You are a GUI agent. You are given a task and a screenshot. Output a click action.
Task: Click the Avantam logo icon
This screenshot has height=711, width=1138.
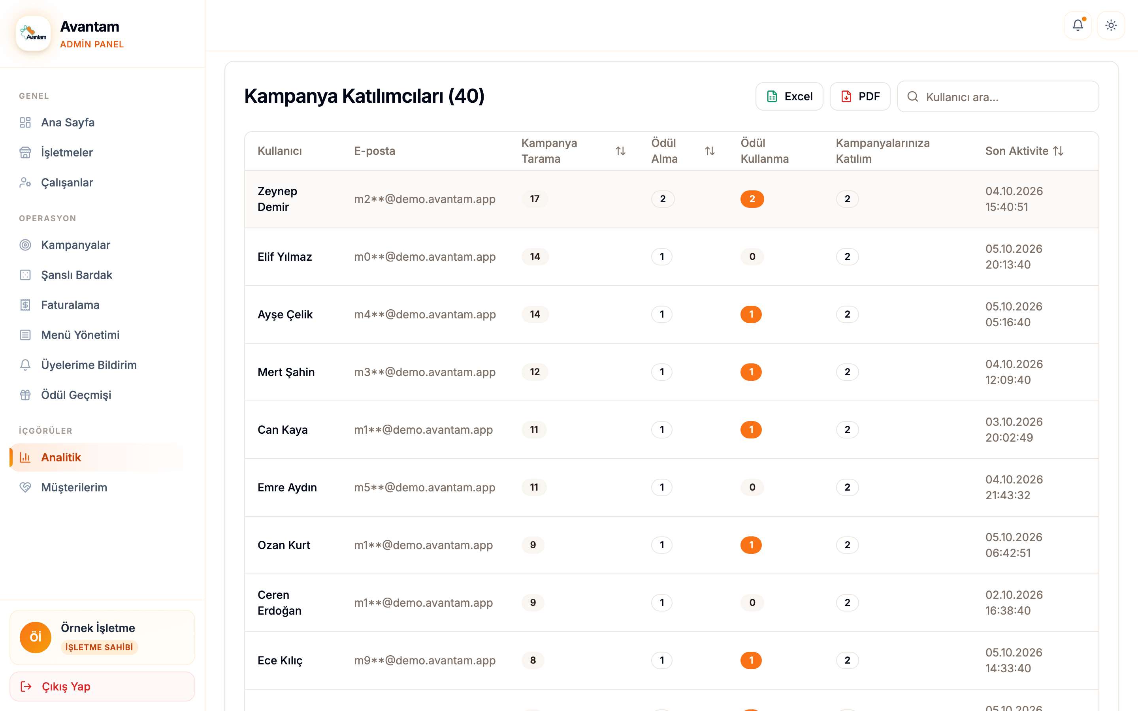tap(33, 34)
